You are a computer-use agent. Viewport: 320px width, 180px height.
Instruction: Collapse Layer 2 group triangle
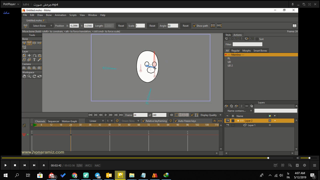238,121
